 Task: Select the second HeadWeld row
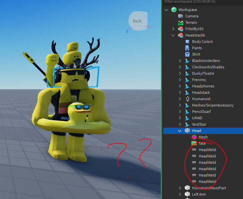207,156
